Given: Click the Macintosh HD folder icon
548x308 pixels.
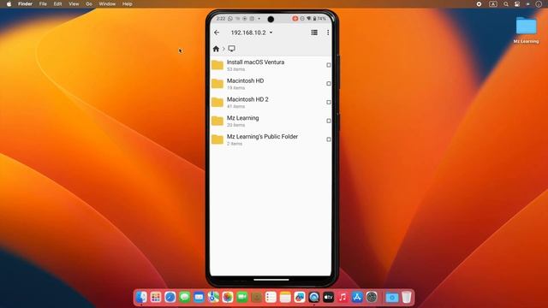Looking at the screenshot, I should coord(217,84).
